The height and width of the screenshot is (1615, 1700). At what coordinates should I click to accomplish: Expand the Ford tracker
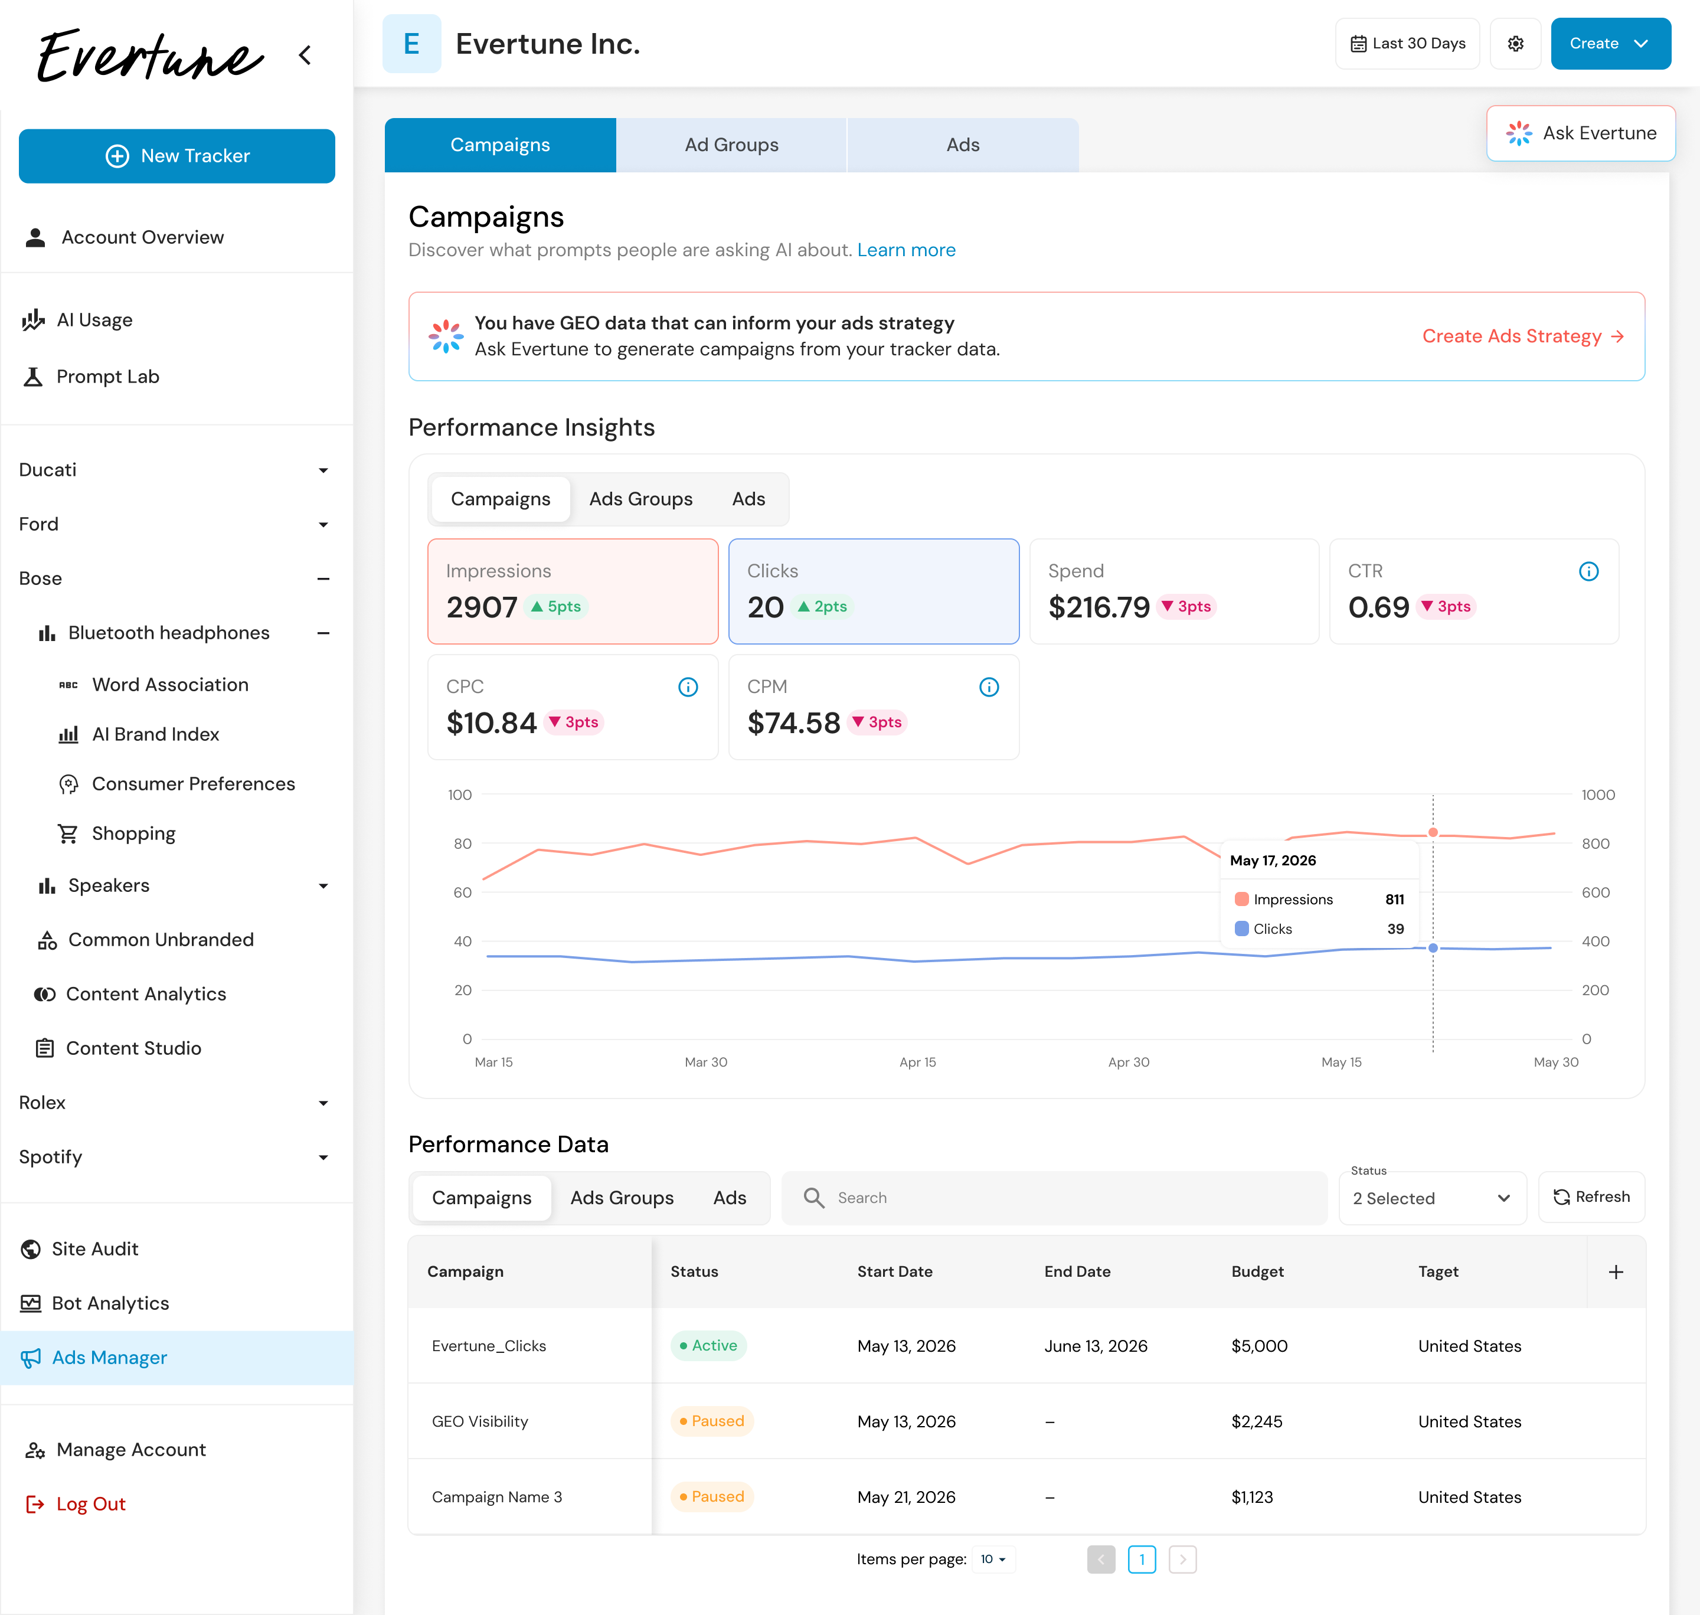click(323, 524)
